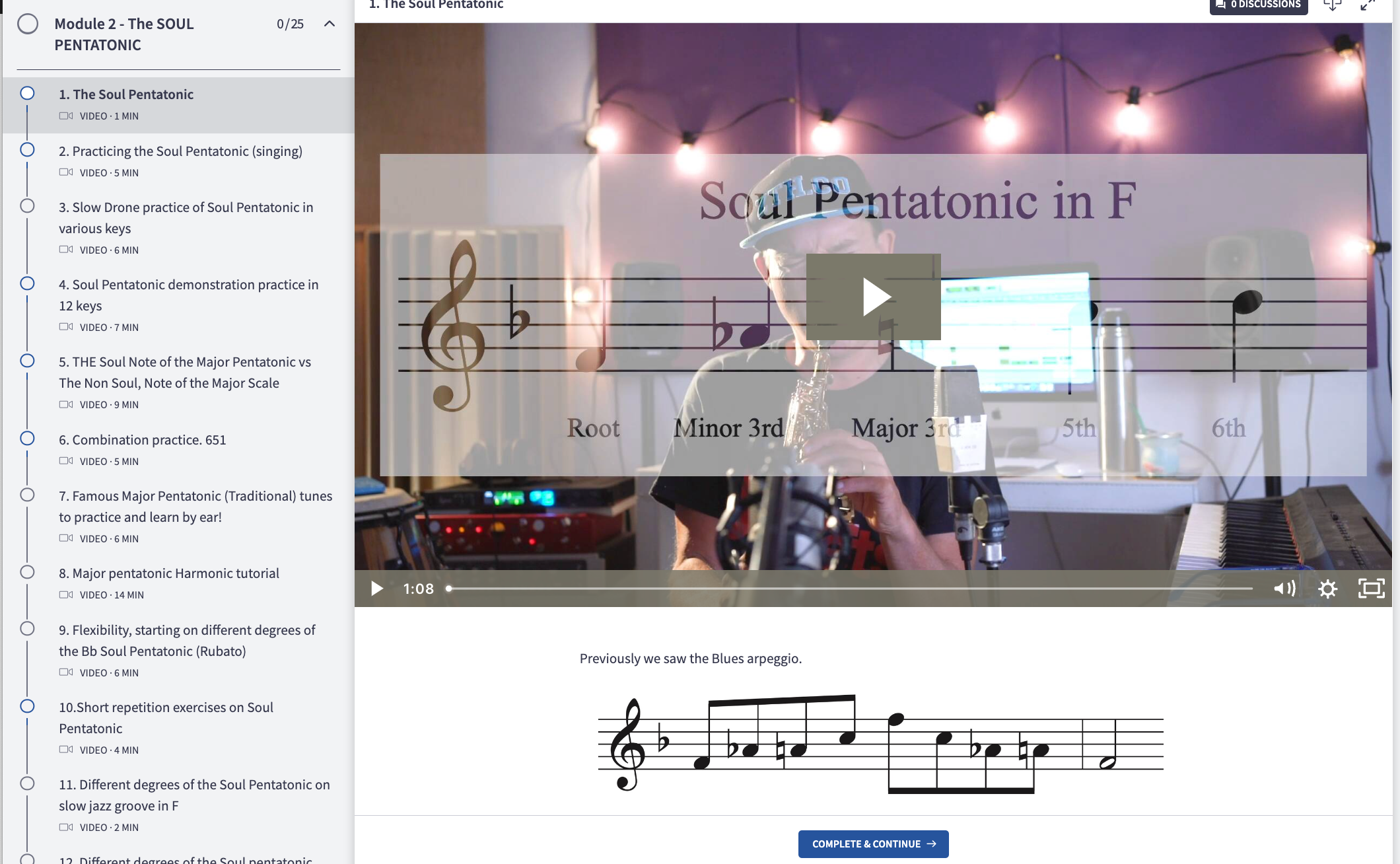Screen dimensions: 1400x864
Task: Open the video settings gear in player
Action: pos(1328,588)
